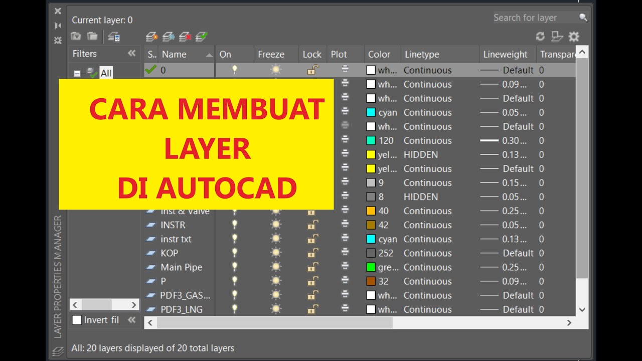The image size is (642, 361).
Task: Click the New Property Filter icon
Action: [x=76, y=36]
